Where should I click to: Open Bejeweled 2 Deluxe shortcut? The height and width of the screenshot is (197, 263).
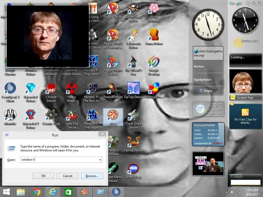[31, 119]
